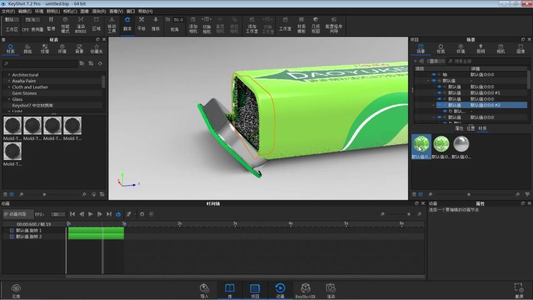This screenshot has height=300, width=533.
Task: Collapse the selected #2 scene node
Action: (x=433, y=105)
